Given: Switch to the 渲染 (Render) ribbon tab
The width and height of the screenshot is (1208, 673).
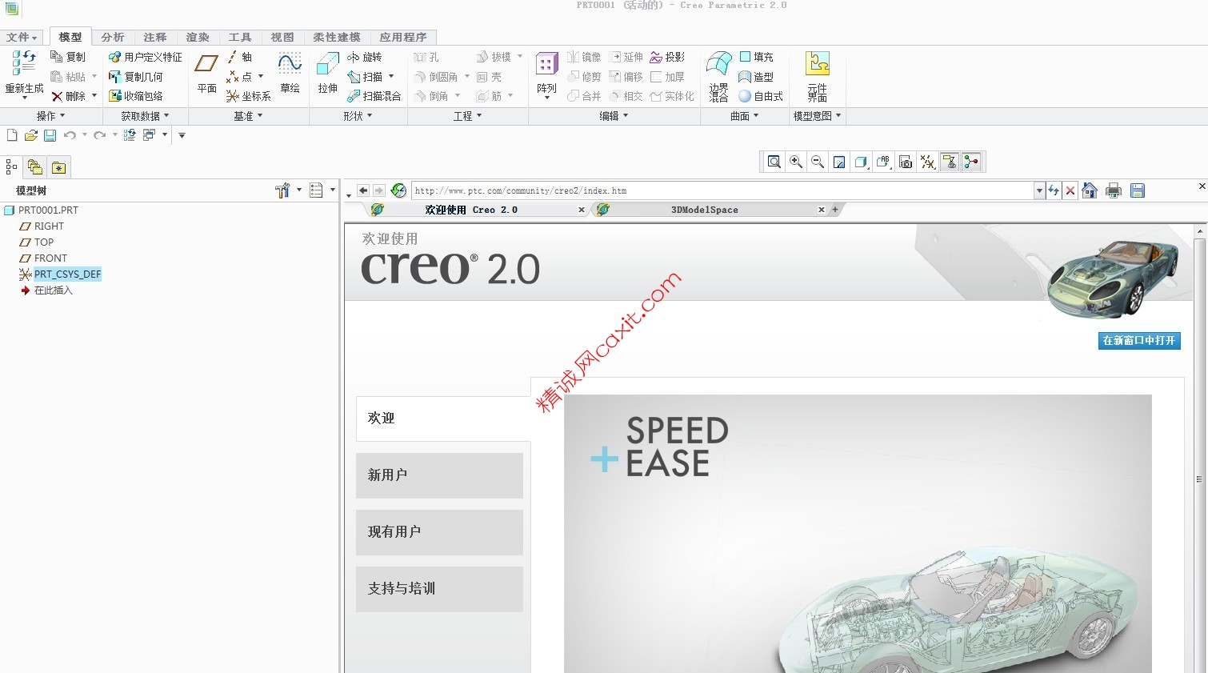Looking at the screenshot, I should (198, 37).
